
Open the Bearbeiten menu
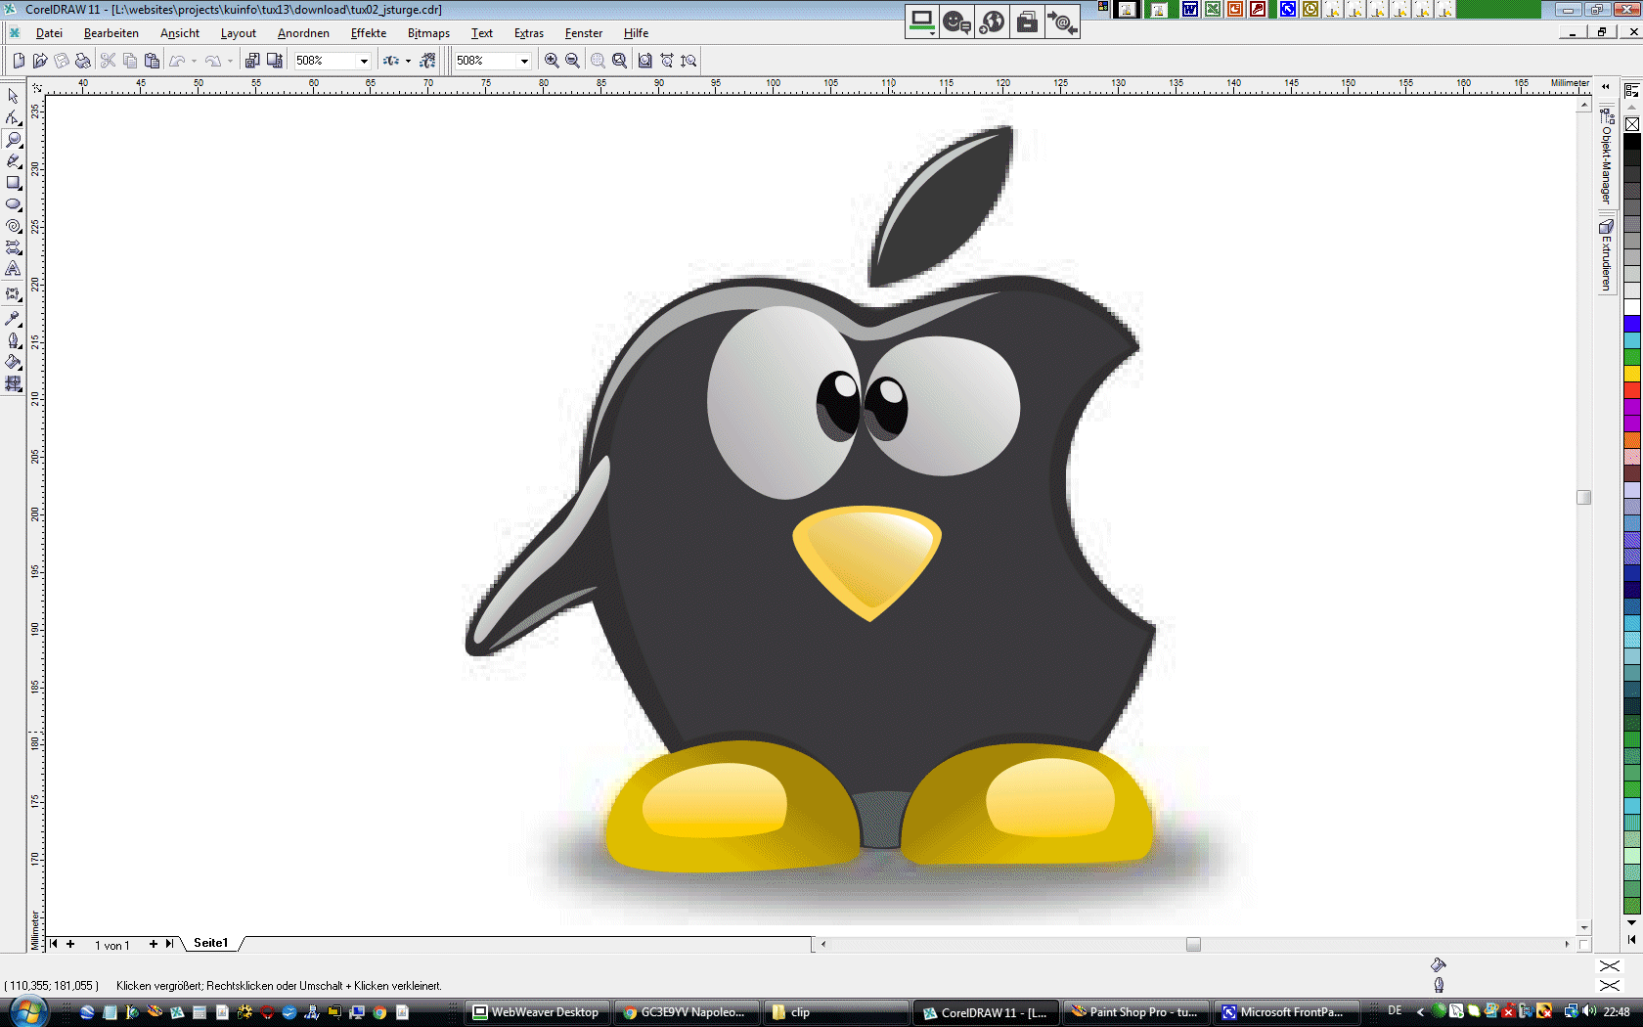click(x=111, y=33)
